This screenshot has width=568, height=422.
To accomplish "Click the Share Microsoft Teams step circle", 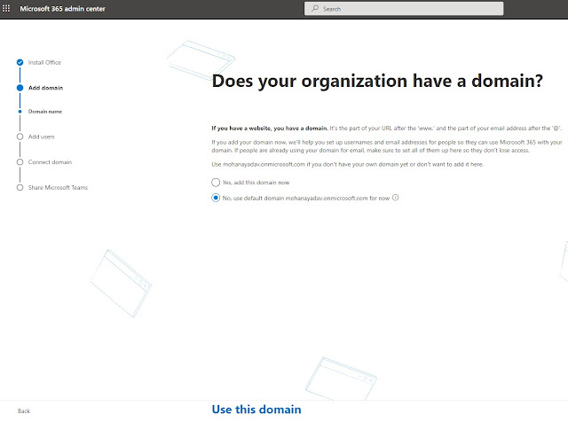I will (x=20, y=187).
